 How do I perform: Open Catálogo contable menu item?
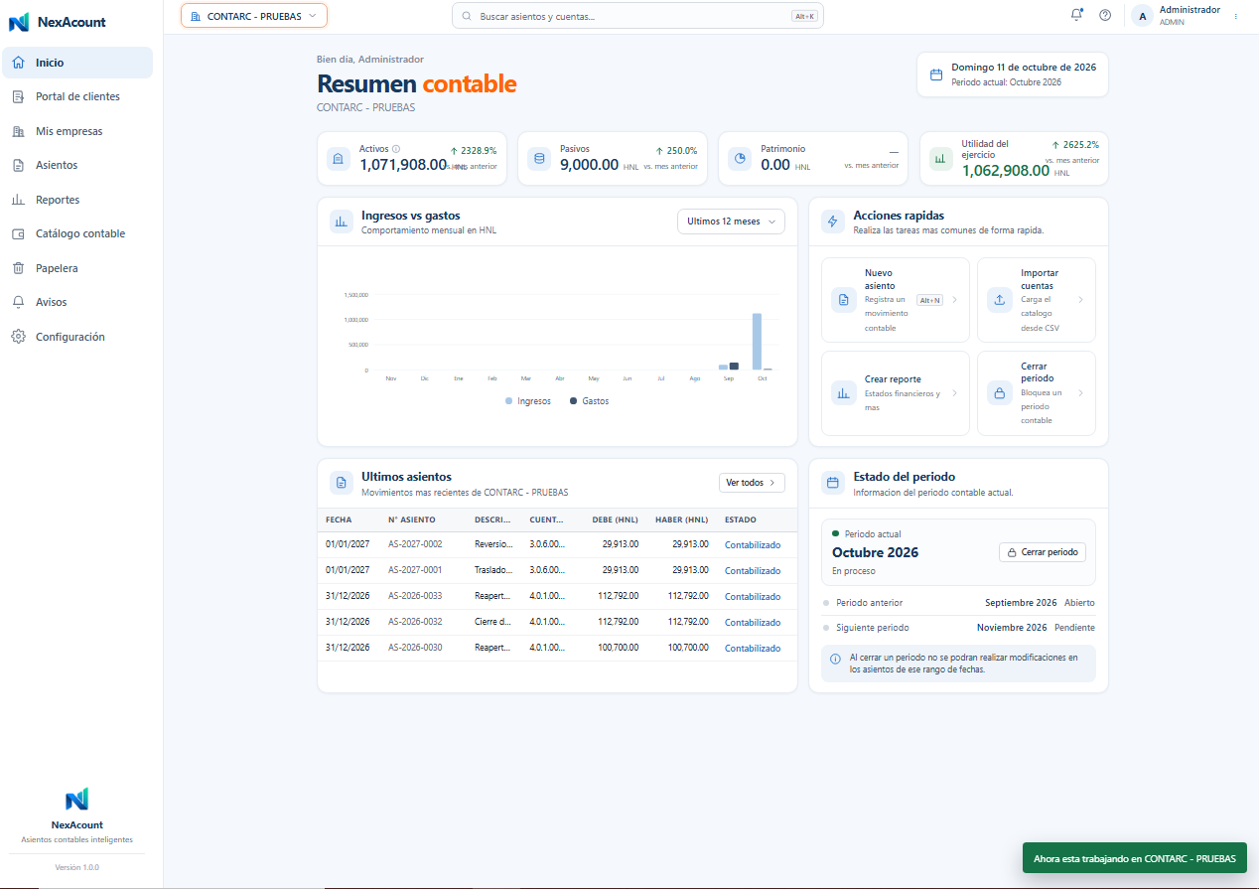tap(77, 233)
